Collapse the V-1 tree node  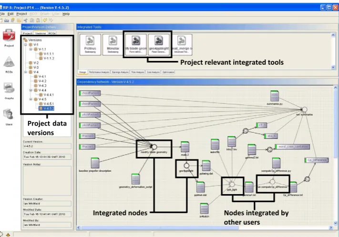pos(26,45)
